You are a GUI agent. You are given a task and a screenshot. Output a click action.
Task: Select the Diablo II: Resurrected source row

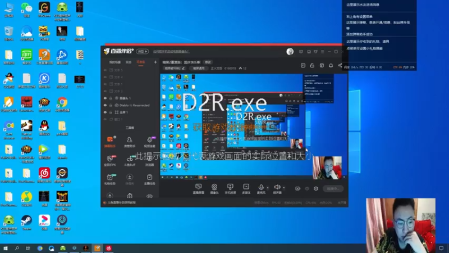[x=130, y=105]
